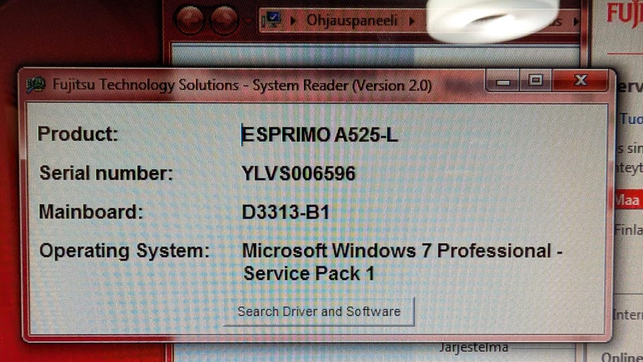Click the Mainboard: label
This screenshot has width=643, height=362.
coord(90,212)
